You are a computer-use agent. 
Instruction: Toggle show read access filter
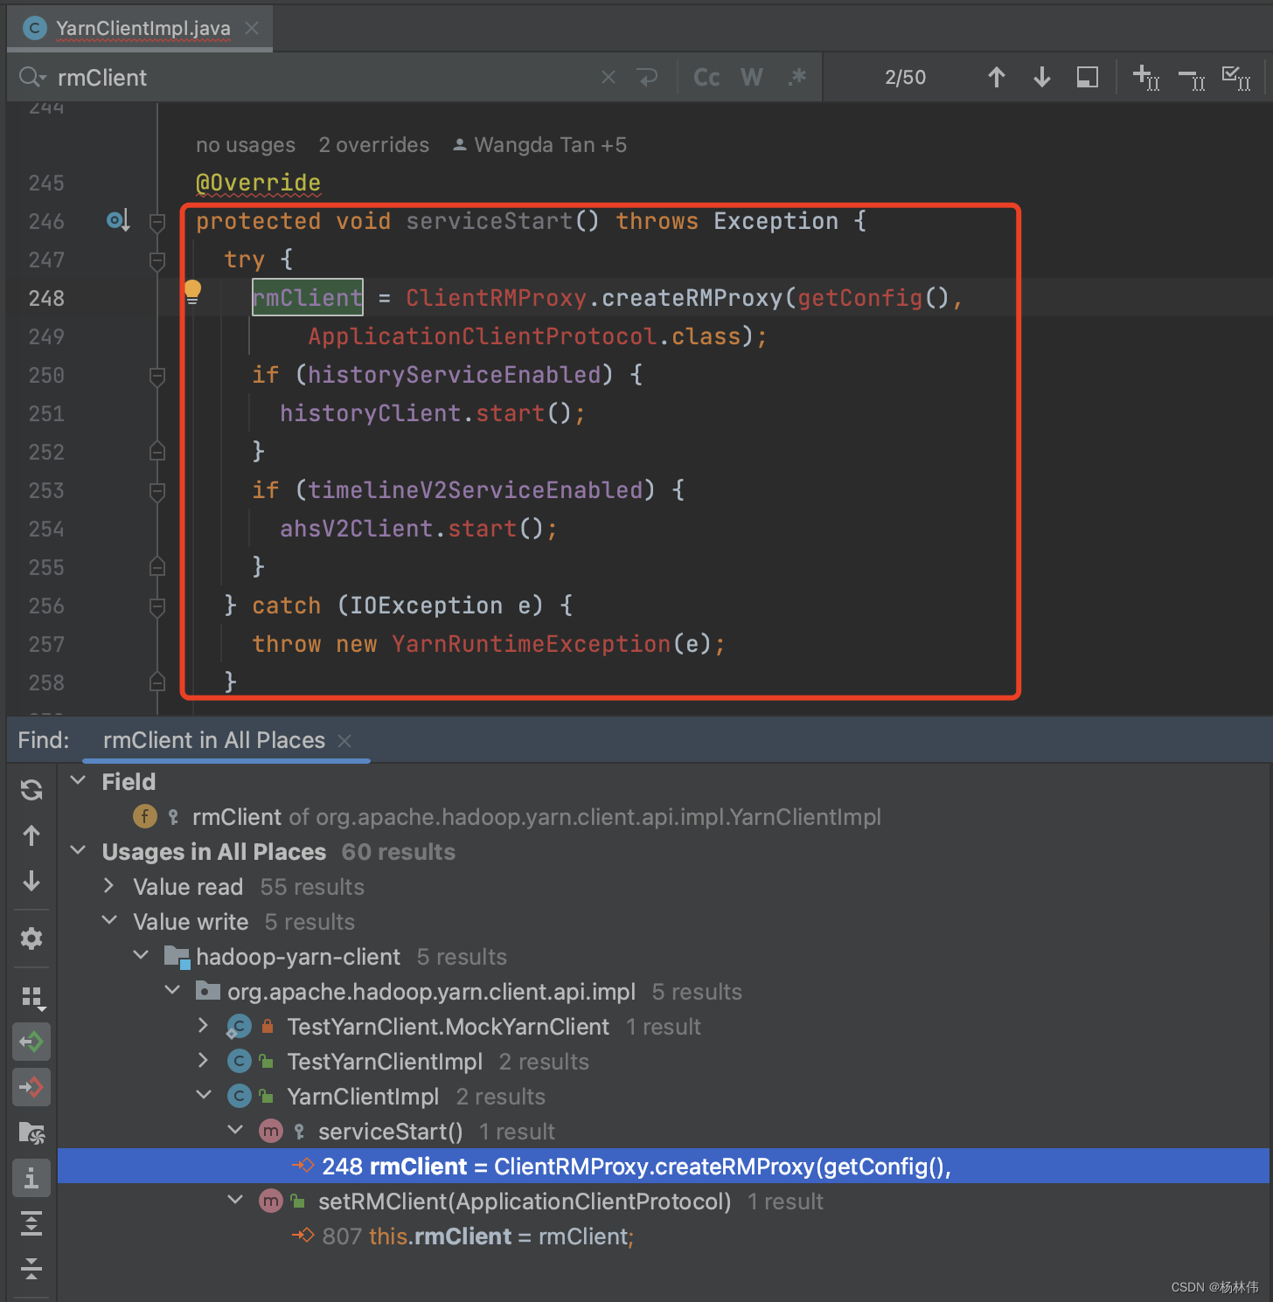pyautogui.click(x=31, y=1042)
